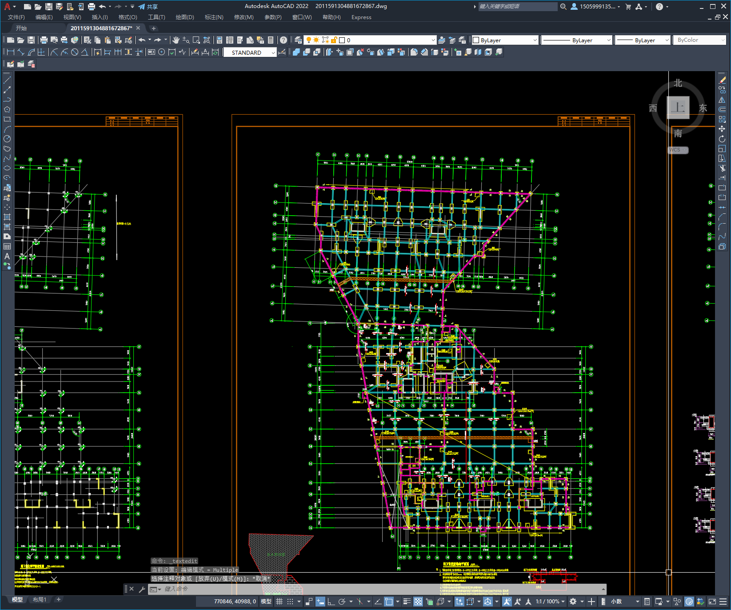
Task: Click the Linear dimension tool
Action: pyautogui.click(x=11, y=52)
